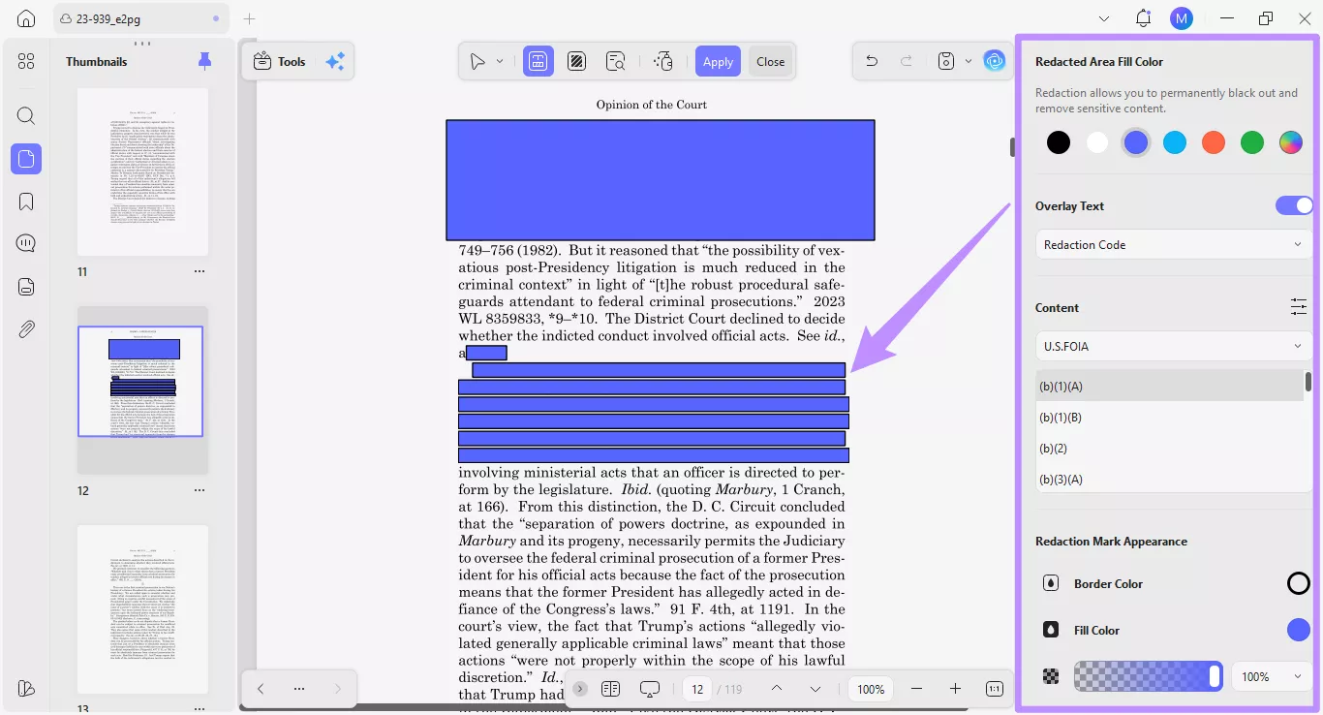Open the Attachments panel
1323x715 pixels.
25,328
